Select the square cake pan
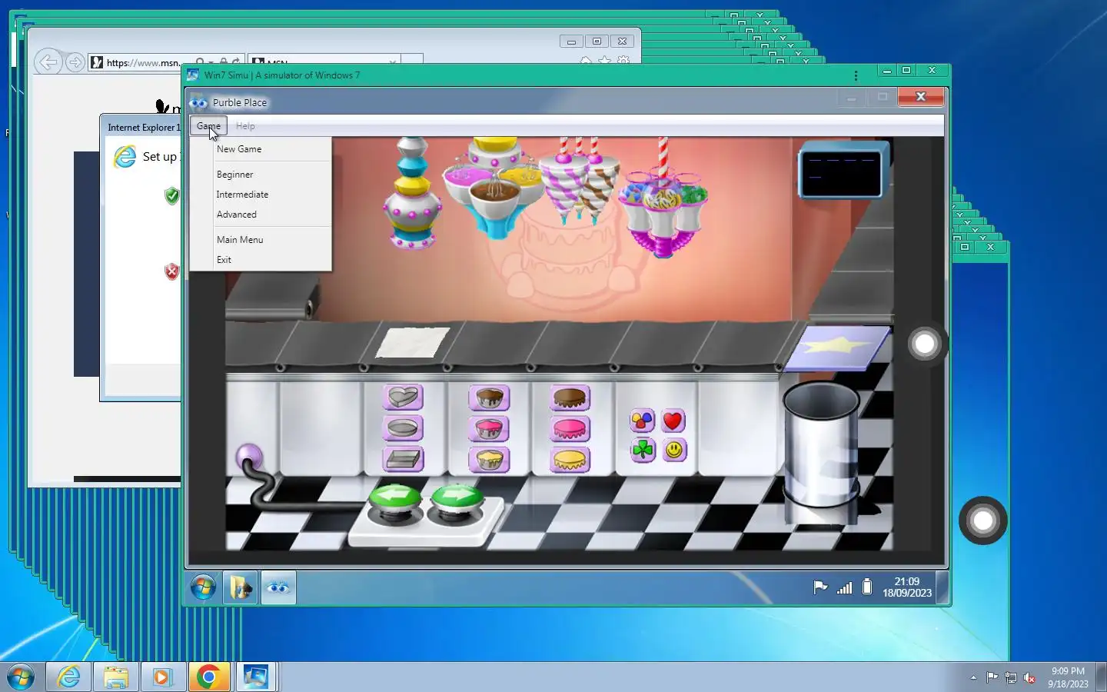Screen dimensions: 1107x692 tap(403, 460)
